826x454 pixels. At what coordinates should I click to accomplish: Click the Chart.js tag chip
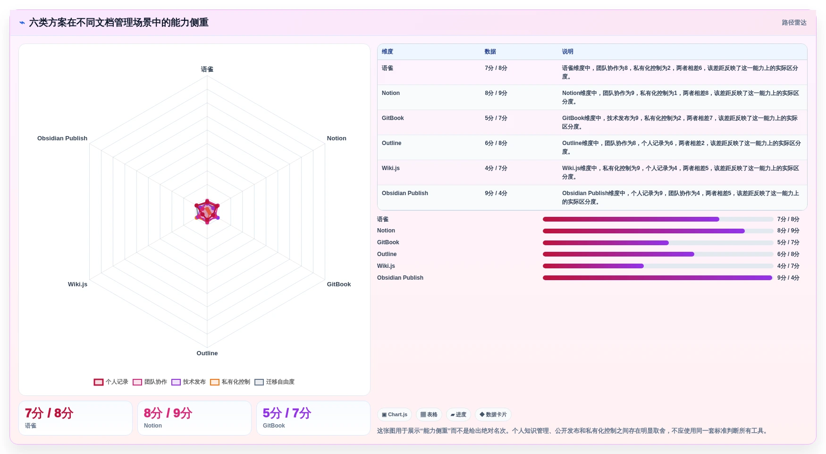point(395,415)
